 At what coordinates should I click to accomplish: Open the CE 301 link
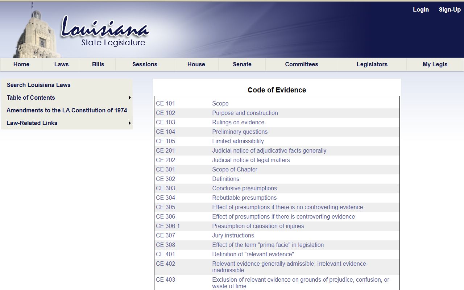coord(165,170)
